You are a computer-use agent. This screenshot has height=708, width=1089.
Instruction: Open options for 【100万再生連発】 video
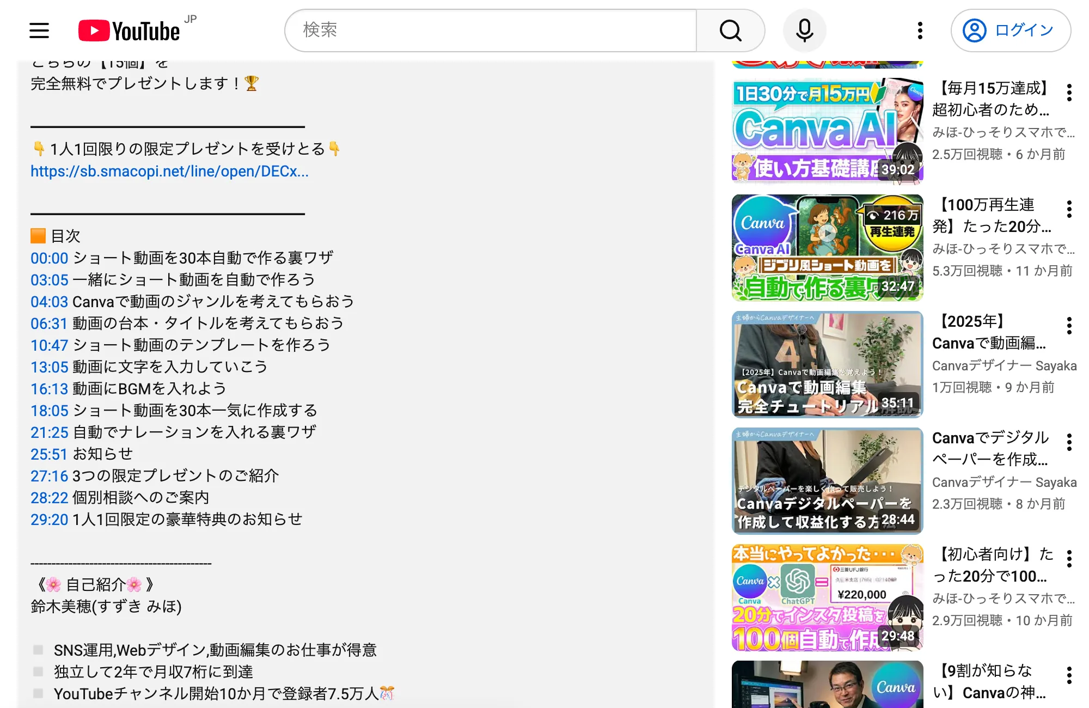pyautogui.click(x=1069, y=209)
